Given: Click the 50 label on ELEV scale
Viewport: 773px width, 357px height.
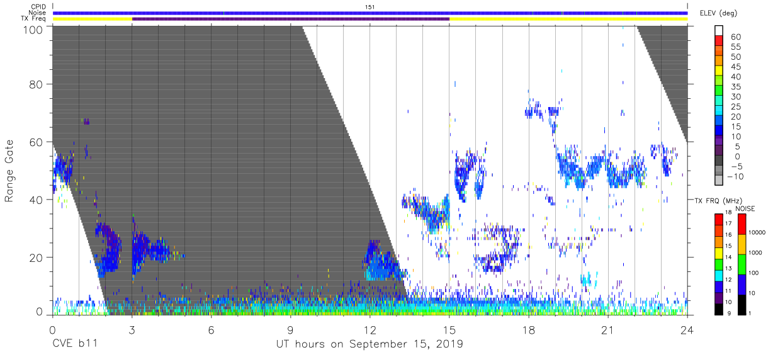Looking at the screenshot, I should (736, 57).
